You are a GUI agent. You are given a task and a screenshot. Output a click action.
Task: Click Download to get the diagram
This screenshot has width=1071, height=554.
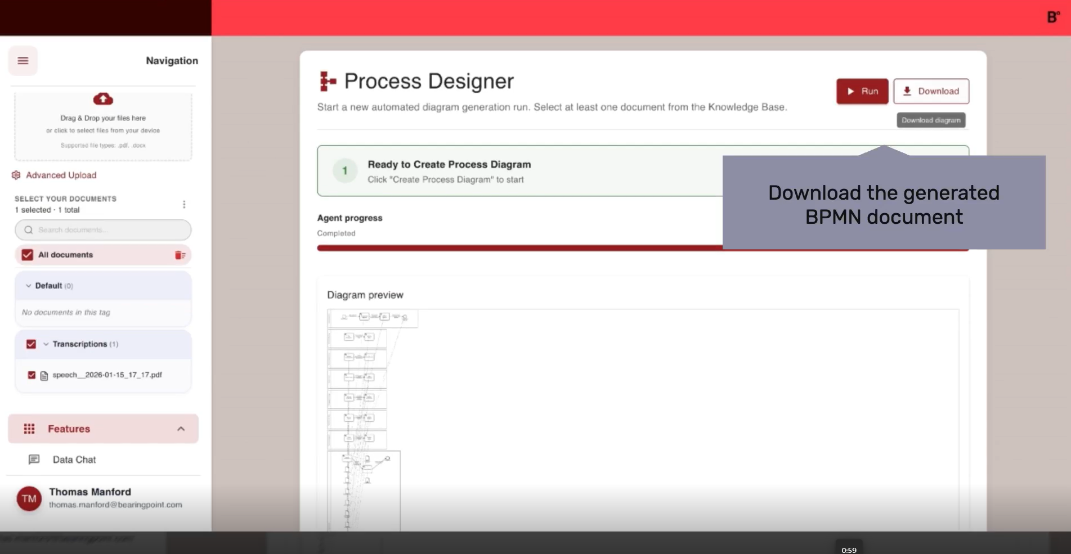[931, 92]
